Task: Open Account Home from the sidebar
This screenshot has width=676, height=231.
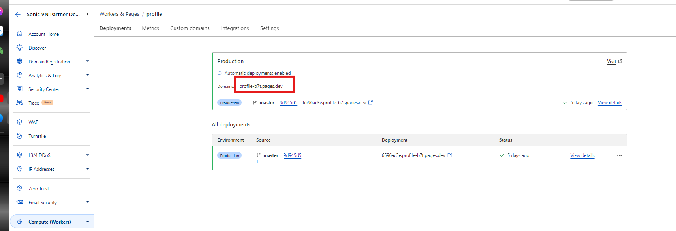Action: tap(43, 34)
